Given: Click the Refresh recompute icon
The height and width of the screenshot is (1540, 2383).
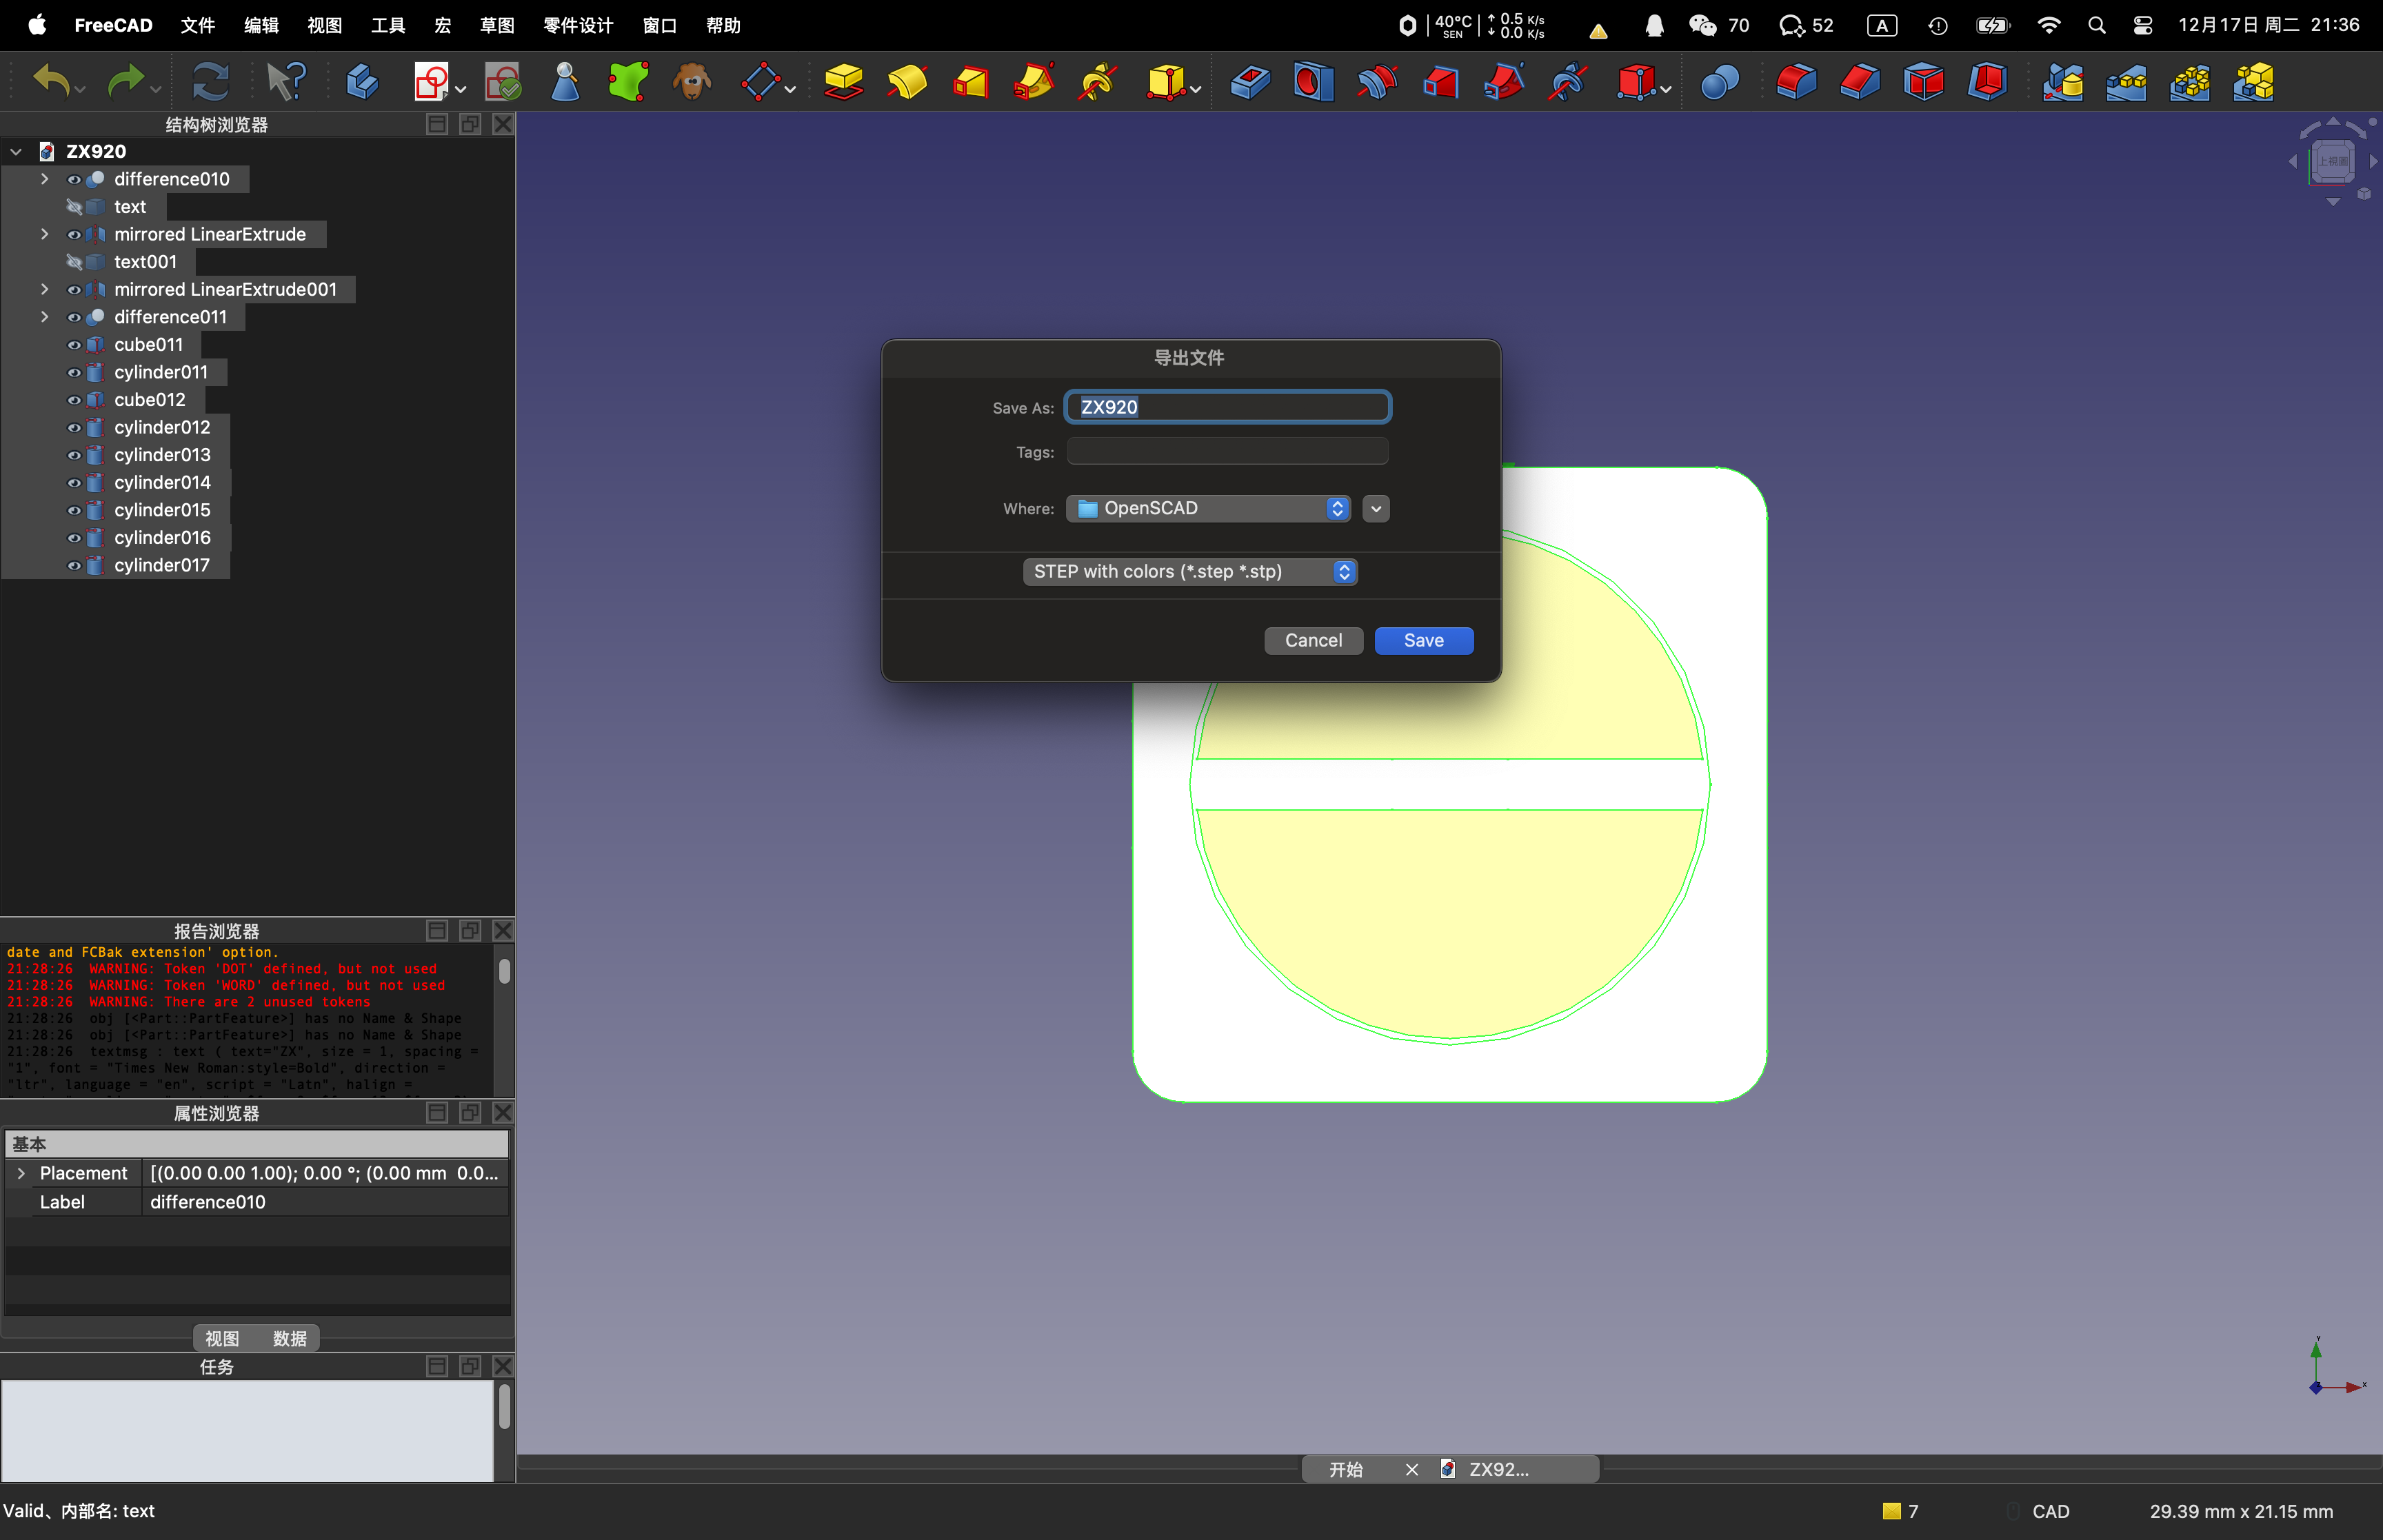Looking at the screenshot, I should (x=210, y=82).
